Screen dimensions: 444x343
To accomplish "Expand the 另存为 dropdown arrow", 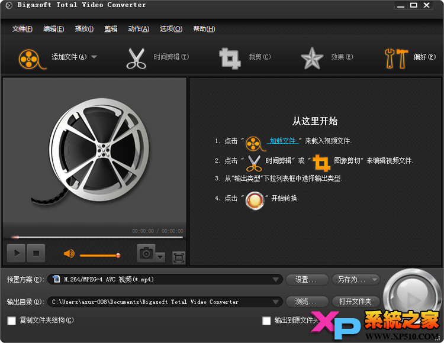I will coord(375,279).
